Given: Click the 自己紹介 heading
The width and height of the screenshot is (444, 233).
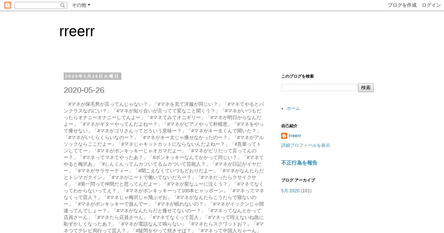Looking at the screenshot, I should pyautogui.click(x=289, y=126).
